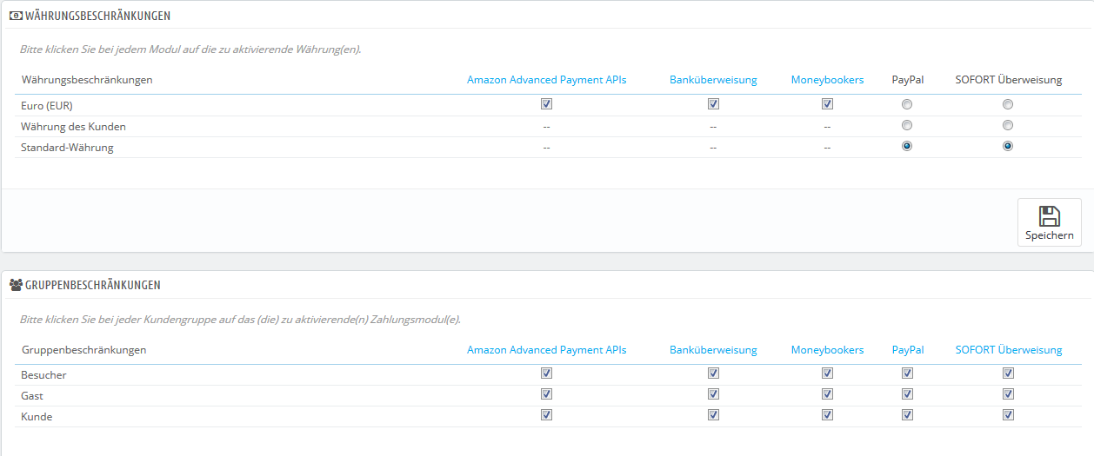Disable PayPal for Besucher group
1094x456 pixels.
pyautogui.click(x=907, y=373)
